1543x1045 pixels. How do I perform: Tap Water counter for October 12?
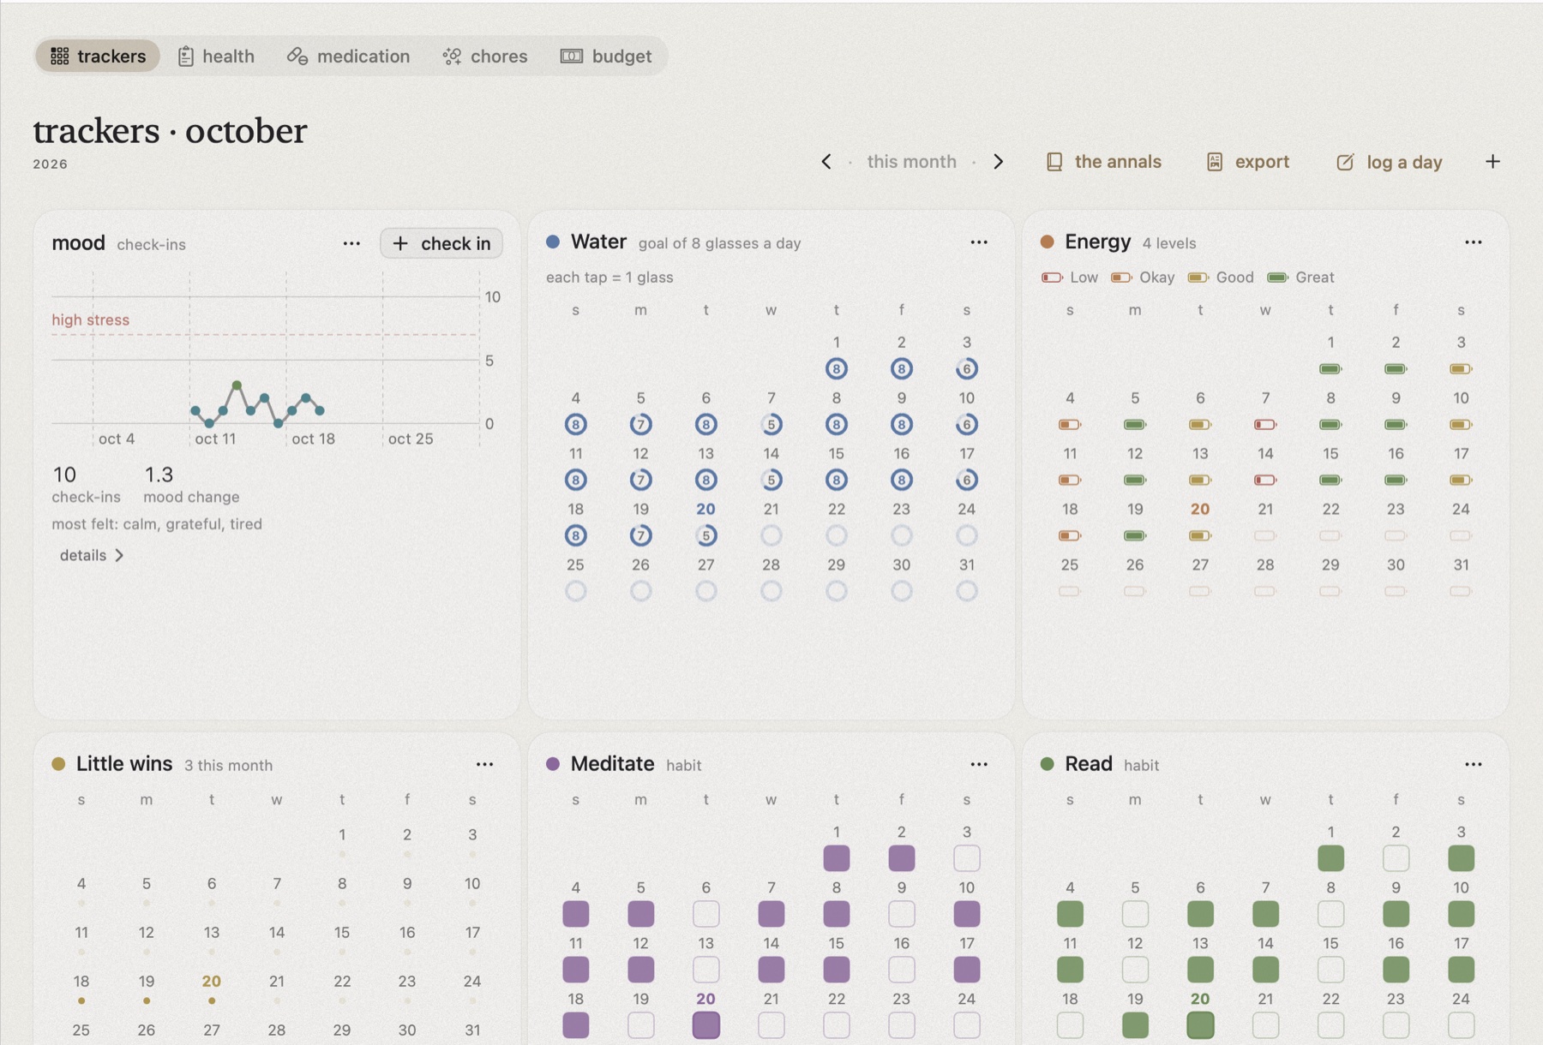(640, 480)
